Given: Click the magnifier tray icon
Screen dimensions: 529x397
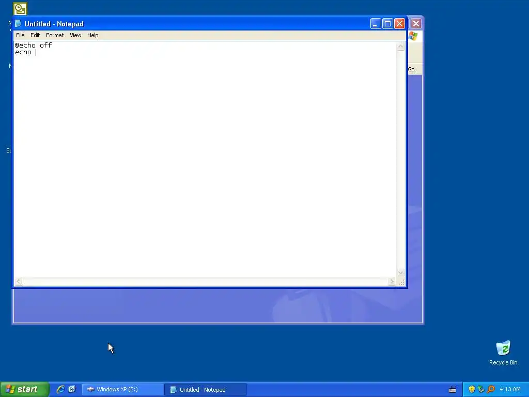Looking at the screenshot, I should click(x=491, y=389).
